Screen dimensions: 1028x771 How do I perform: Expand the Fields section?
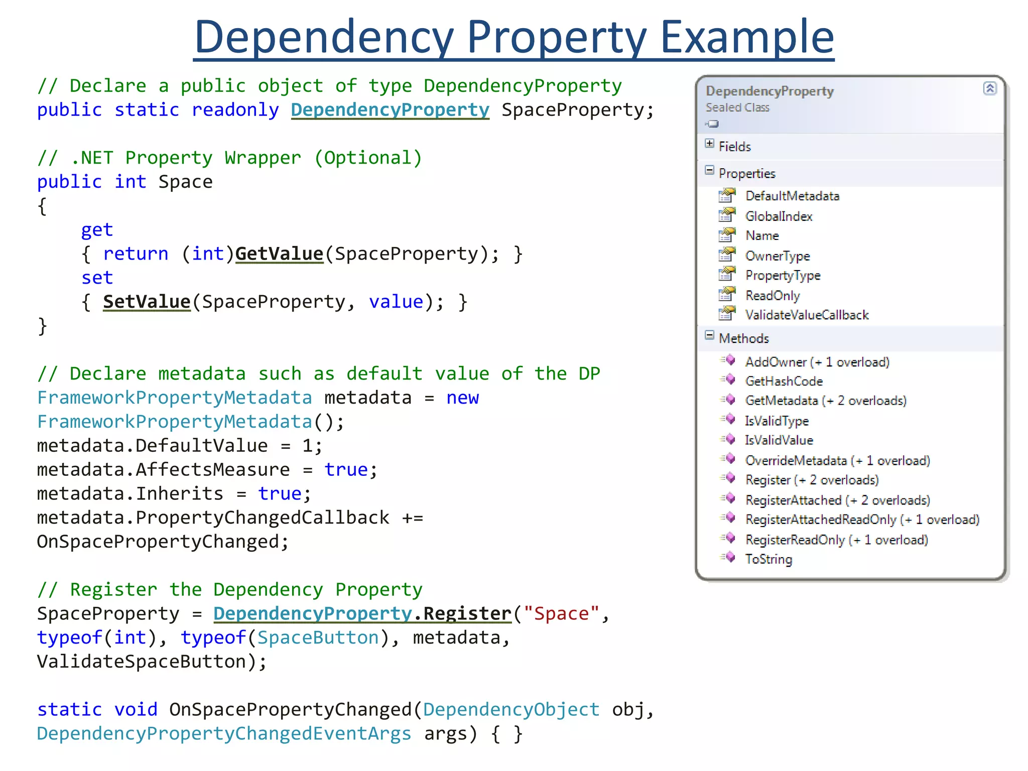tap(709, 144)
